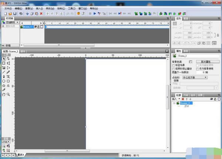Click the Zoom In icon below zoom percentage
Image resolution: width=222 pixels, height=159 pixels.
[x=4, y=146]
